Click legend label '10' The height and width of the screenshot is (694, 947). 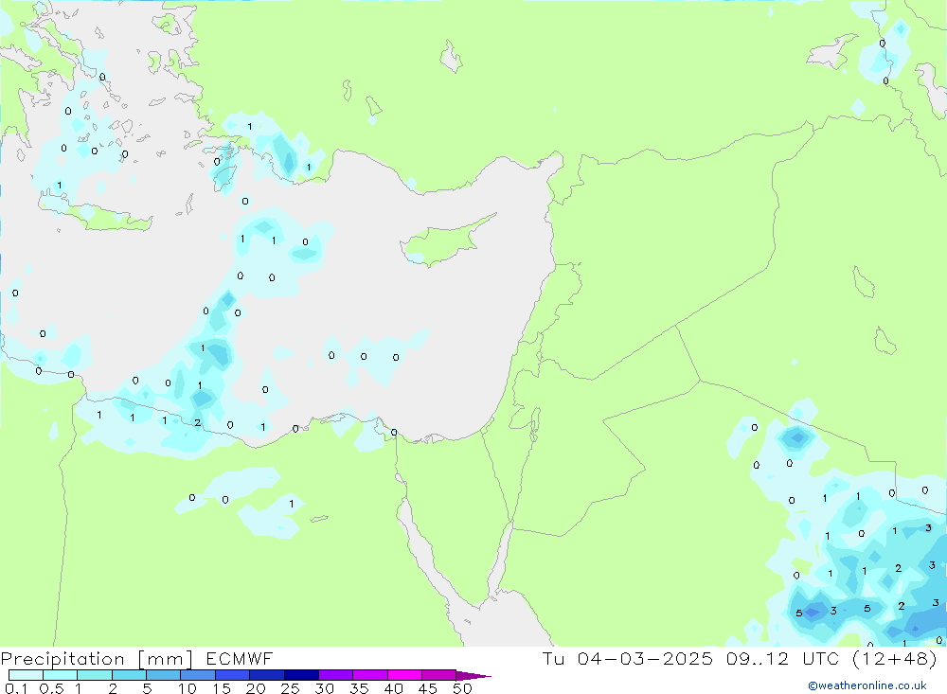tap(187, 688)
